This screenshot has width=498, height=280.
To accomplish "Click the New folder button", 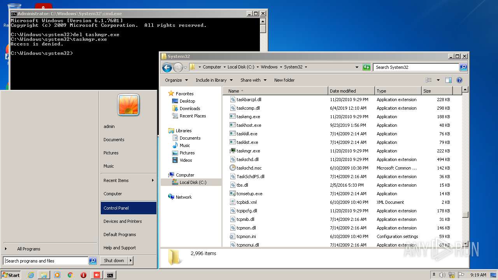I will pyautogui.click(x=284, y=80).
